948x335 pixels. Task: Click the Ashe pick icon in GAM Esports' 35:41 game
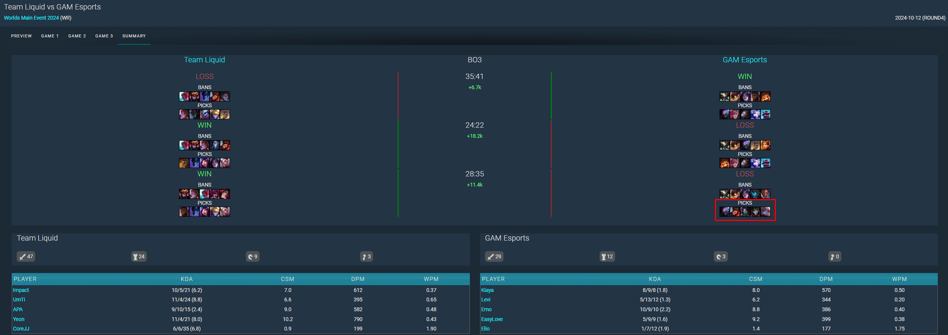coord(755,114)
